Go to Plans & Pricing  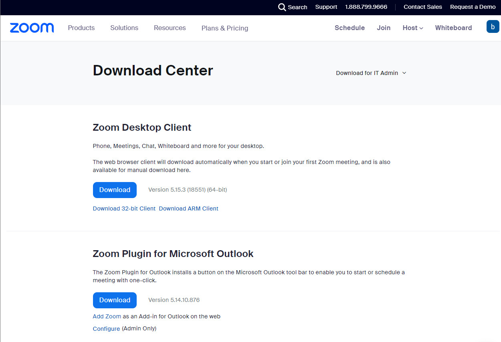pos(225,28)
